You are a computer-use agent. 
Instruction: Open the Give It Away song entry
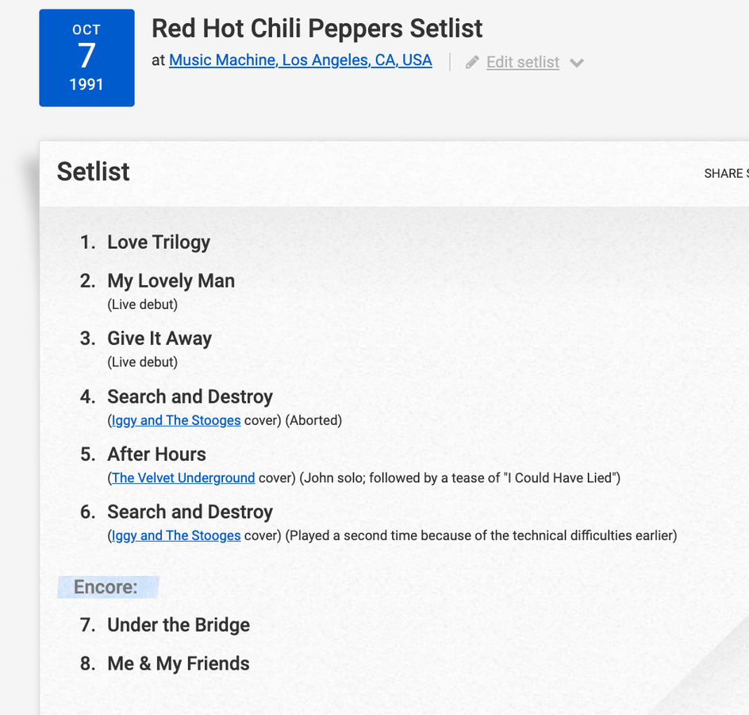coord(159,338)
